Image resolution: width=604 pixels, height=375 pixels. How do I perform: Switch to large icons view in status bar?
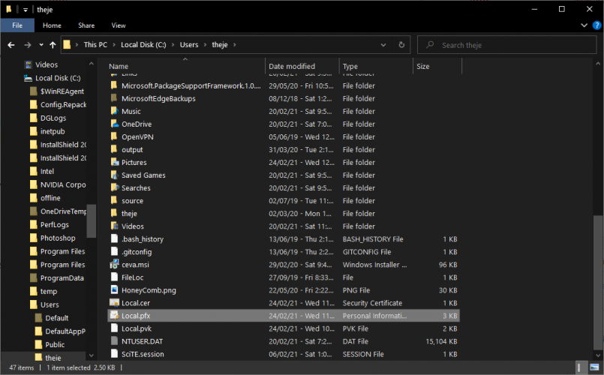click(594, 368)
